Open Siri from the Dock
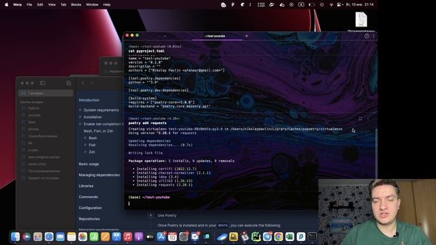This screenshot has height=245, width=436. [27, 237]
